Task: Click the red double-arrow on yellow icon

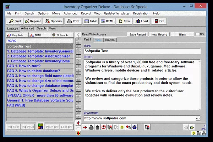Action: 78,133
